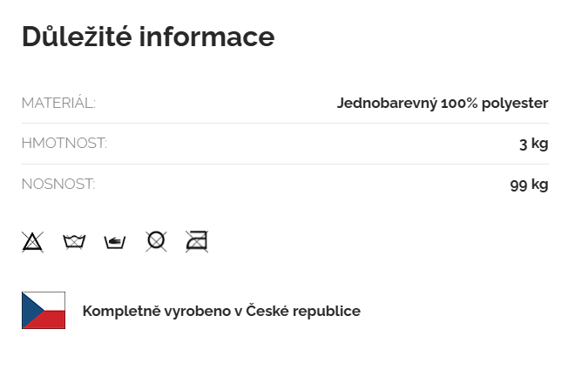Click the crossed washtub do-not-wash symbol
Viewport: 568px width, 383px height.
click(x=74, y=241)
